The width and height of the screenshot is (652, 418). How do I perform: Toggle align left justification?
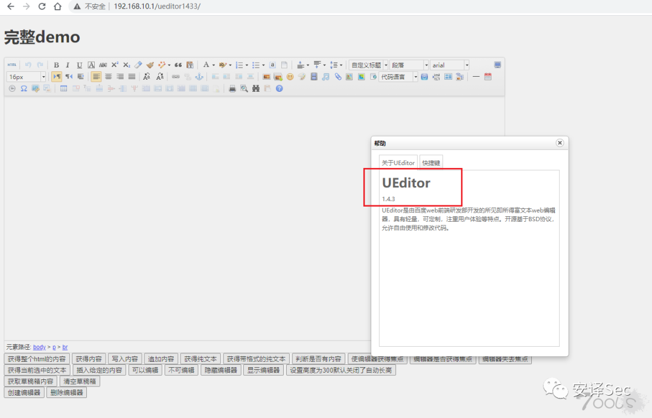pos(96,77)
